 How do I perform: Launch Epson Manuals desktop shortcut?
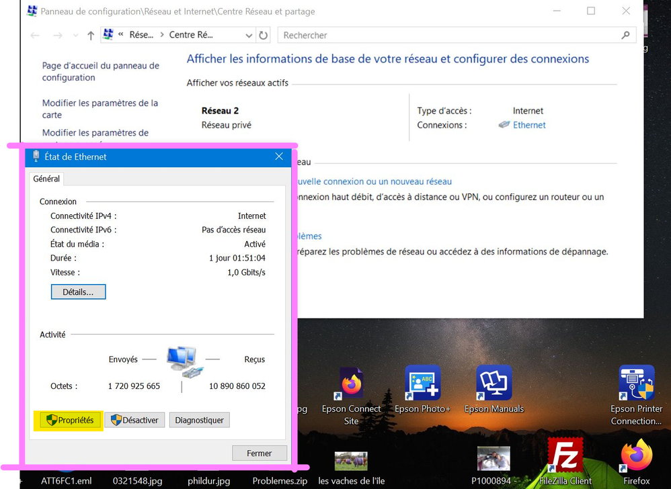494,385
